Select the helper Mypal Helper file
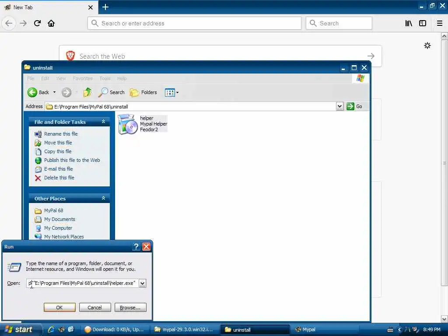The height and width of the screenshot is (336, 448). [142, 124]
